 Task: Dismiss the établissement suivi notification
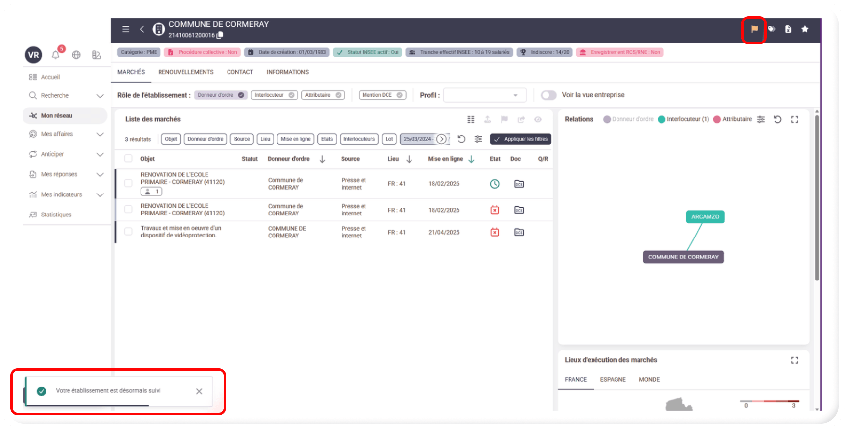click(199, 391)
